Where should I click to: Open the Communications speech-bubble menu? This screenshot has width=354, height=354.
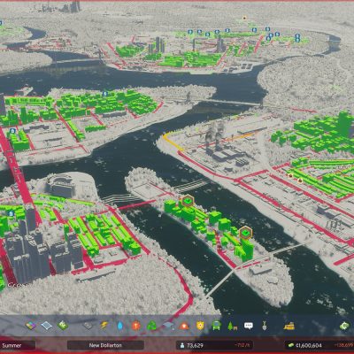[249, 326]
